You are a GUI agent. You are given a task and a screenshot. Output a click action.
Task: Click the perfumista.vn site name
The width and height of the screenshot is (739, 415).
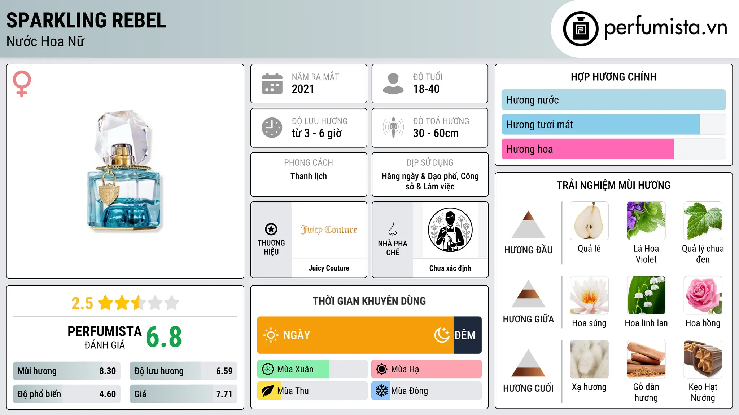pos(665,28)
